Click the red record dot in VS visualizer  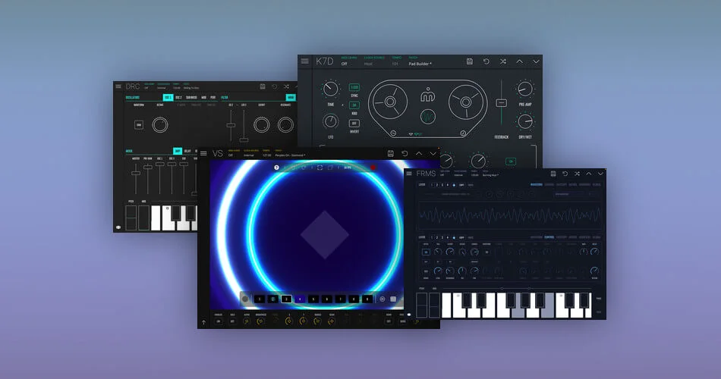[373, 168]
